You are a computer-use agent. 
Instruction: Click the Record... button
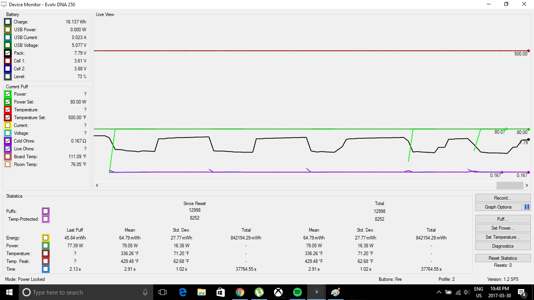(x=503, y=198)
